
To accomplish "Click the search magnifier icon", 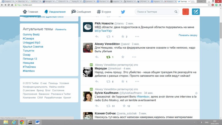I will (176, 12).
